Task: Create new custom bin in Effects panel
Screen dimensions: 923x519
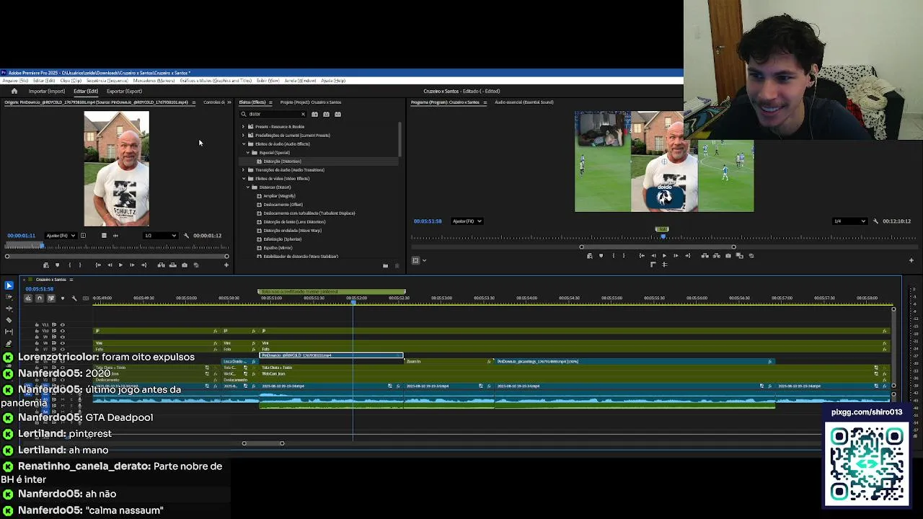Action: click(385, 265)
